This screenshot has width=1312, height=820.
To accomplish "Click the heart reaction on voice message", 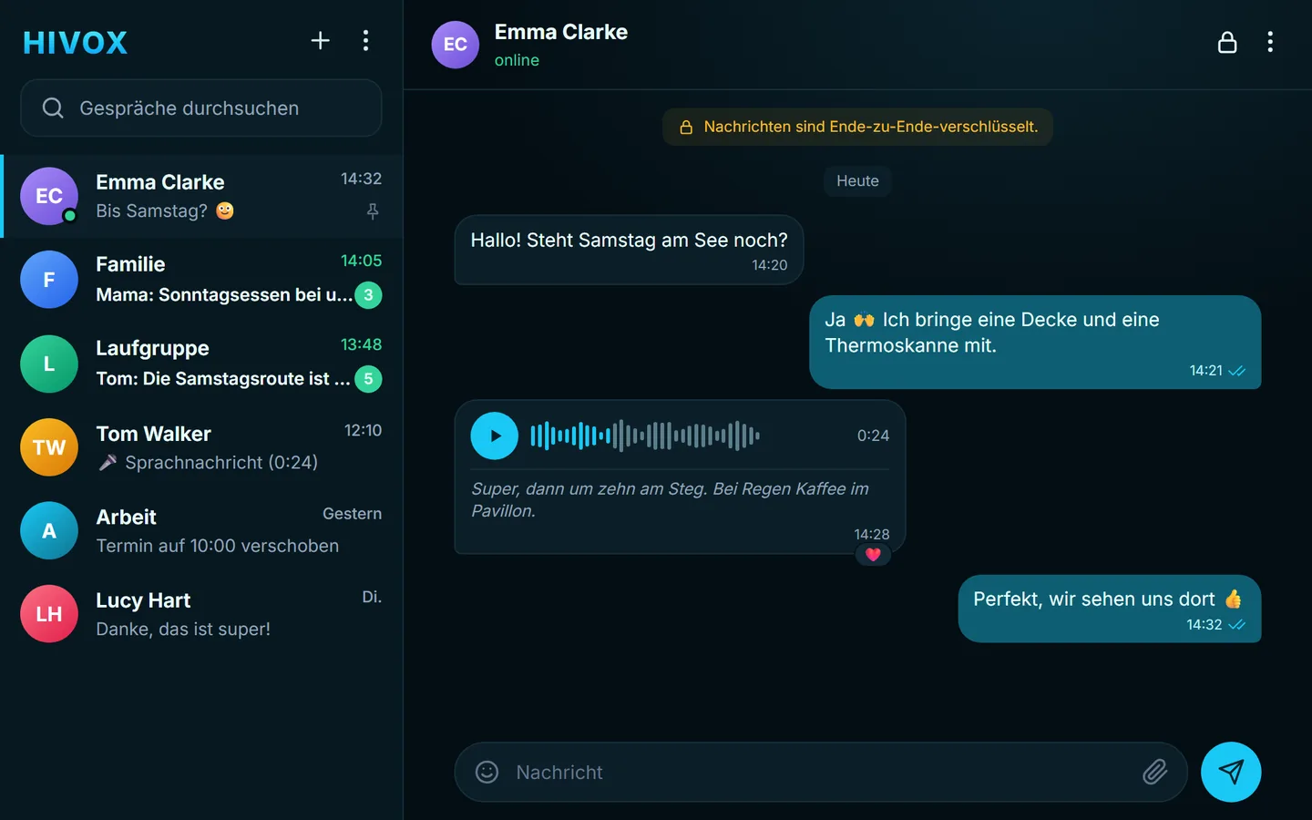I will (873, 554).
